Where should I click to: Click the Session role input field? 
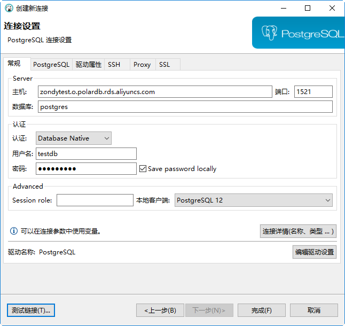(x=95, y=200)
